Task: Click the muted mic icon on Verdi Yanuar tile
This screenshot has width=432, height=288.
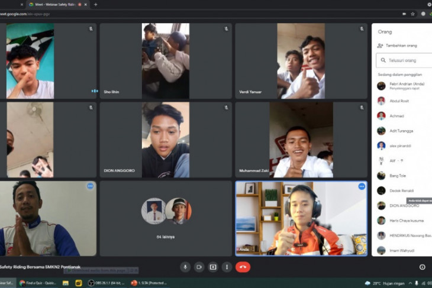Action: [x=362, y=28]
